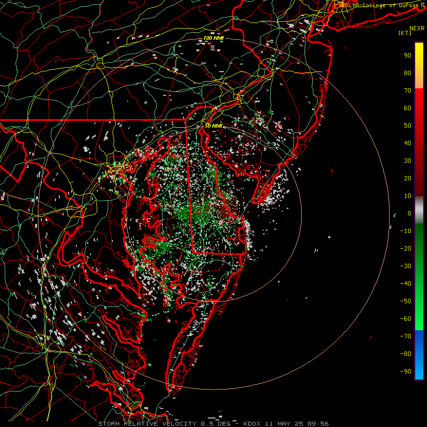Screen dimensions: 427x427
Task: Click the gray zero-velocity segment of color bar
Action: (x=419, y=210)
